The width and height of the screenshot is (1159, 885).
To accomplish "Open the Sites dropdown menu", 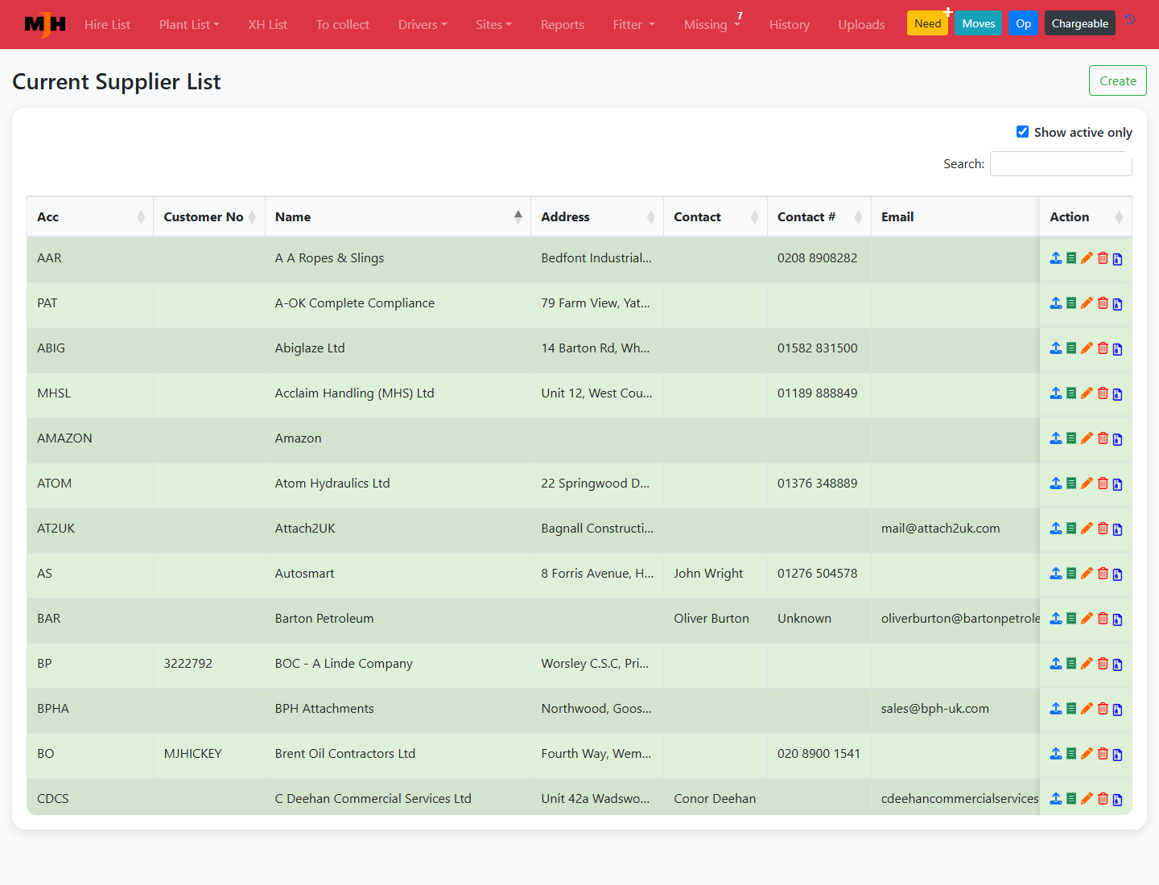I will (x=493, y=24).
